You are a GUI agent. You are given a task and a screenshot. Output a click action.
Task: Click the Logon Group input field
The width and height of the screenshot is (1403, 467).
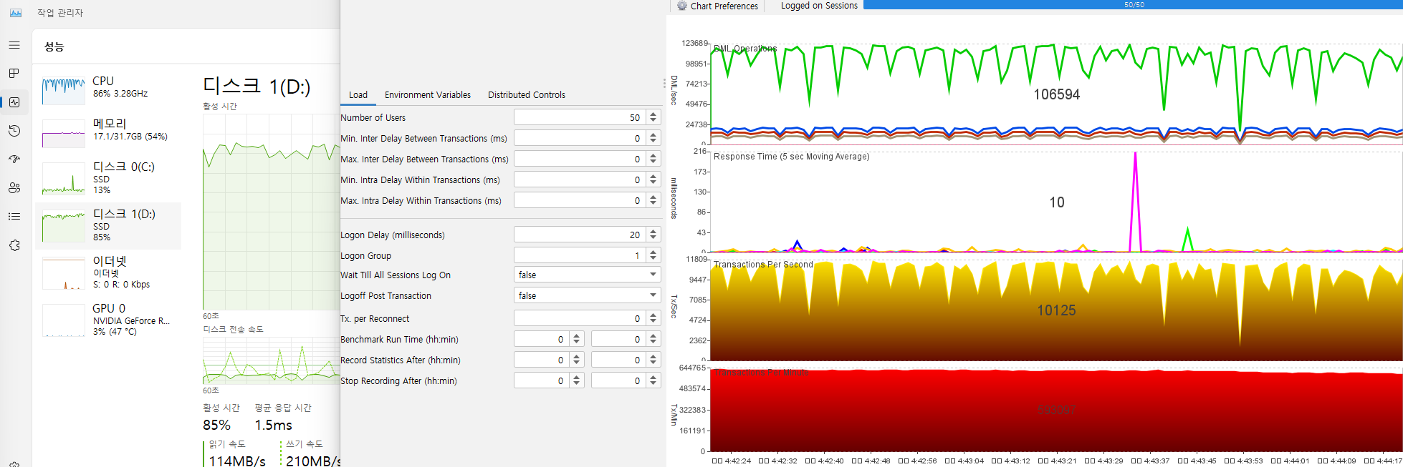pyautogui.click(x=579, y=255)
